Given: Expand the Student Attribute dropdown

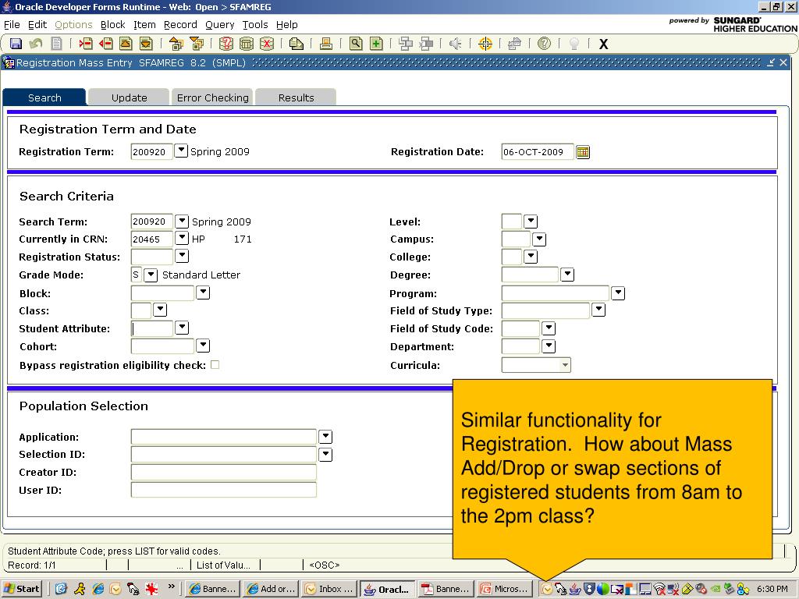Looking at the screenshot, I should 182,328.
